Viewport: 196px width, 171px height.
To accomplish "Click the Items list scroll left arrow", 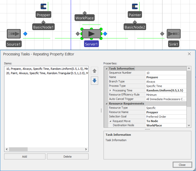I will click(7, 149).
